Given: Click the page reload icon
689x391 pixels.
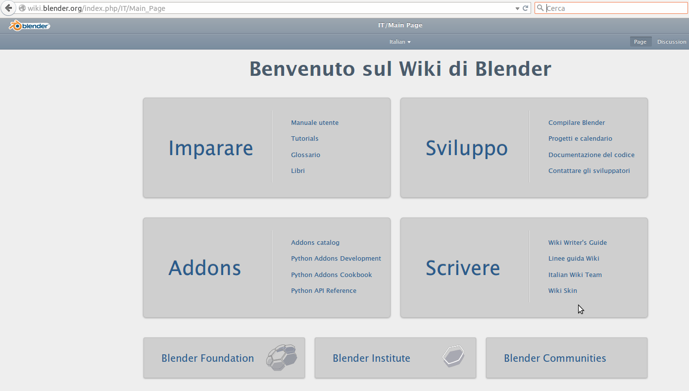Looking at the screenshot, I should coord(525,8).
